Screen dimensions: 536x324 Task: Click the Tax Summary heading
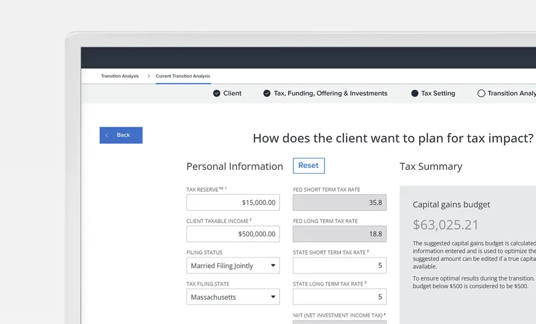pyautogui.click(x=431, y=166)
